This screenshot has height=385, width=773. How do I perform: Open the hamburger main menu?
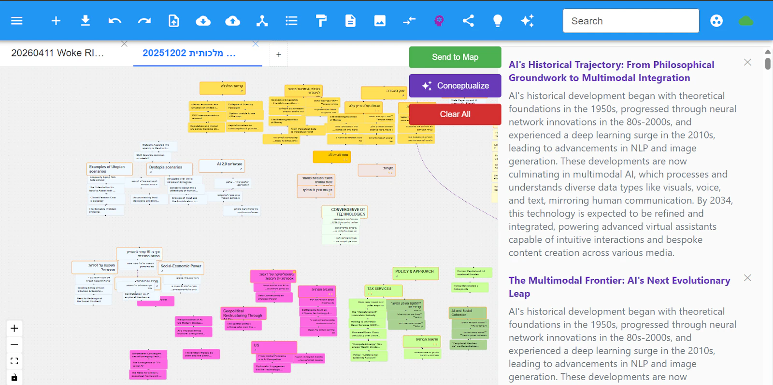[17, 21]
